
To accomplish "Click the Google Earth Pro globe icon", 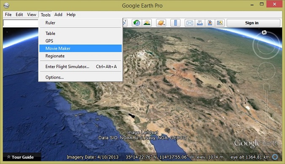I will 6,5.
